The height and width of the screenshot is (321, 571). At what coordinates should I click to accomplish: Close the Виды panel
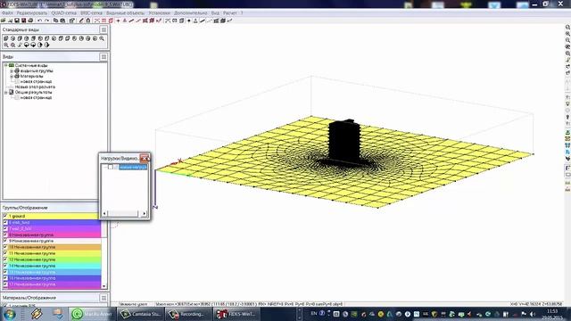[103, 57]
